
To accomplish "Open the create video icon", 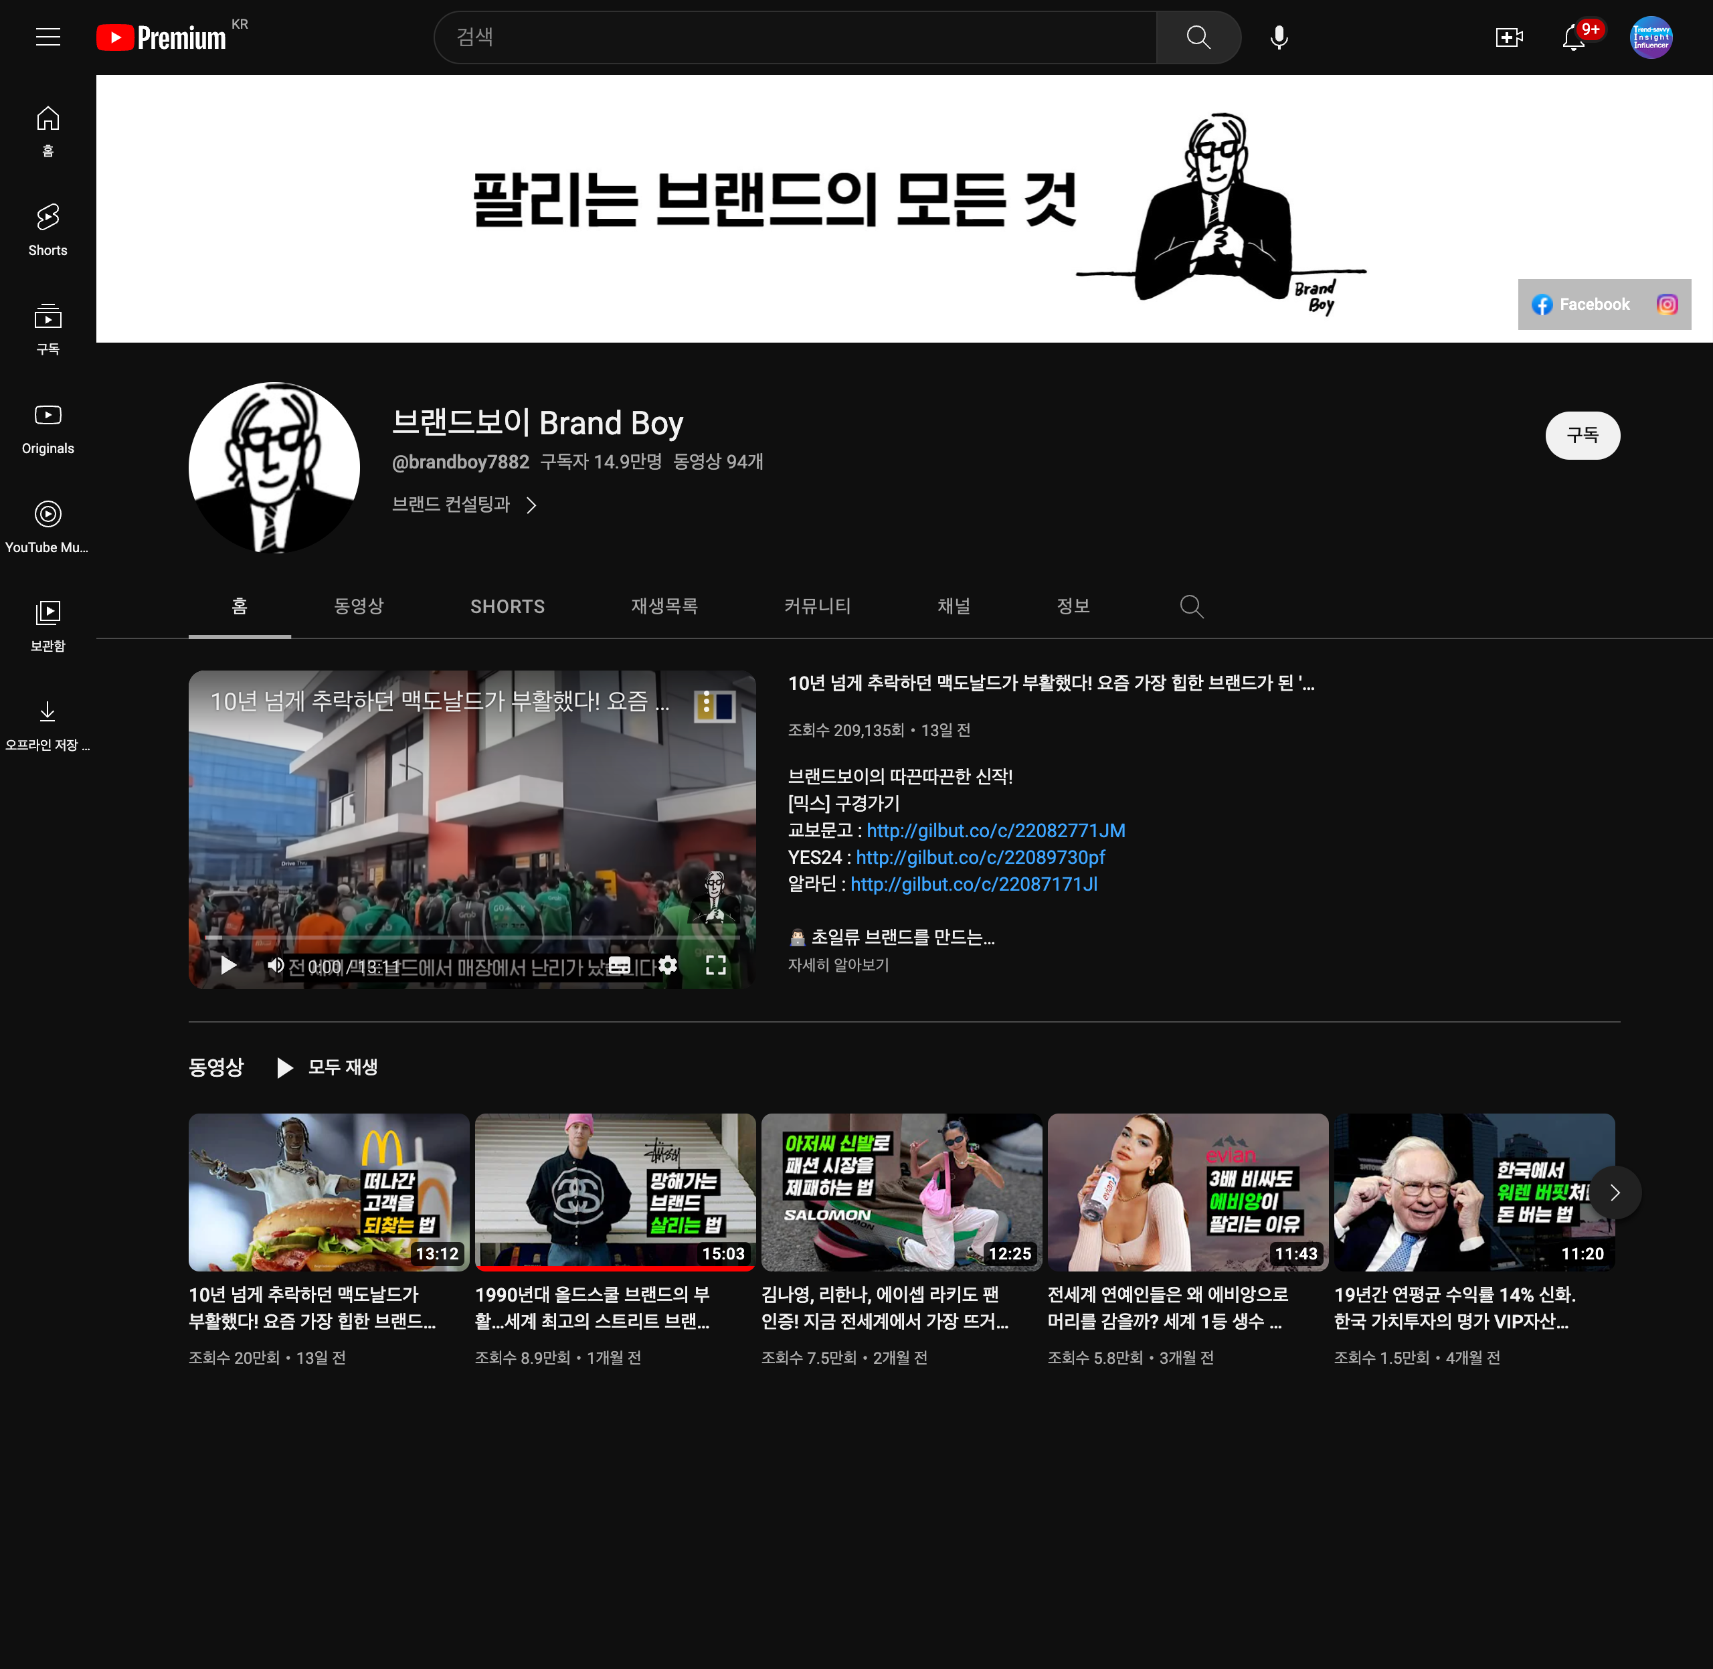I will (1509, 37).
